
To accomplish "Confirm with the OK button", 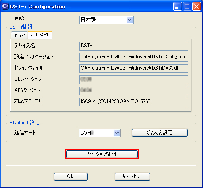I will click(x=71, y=176).
